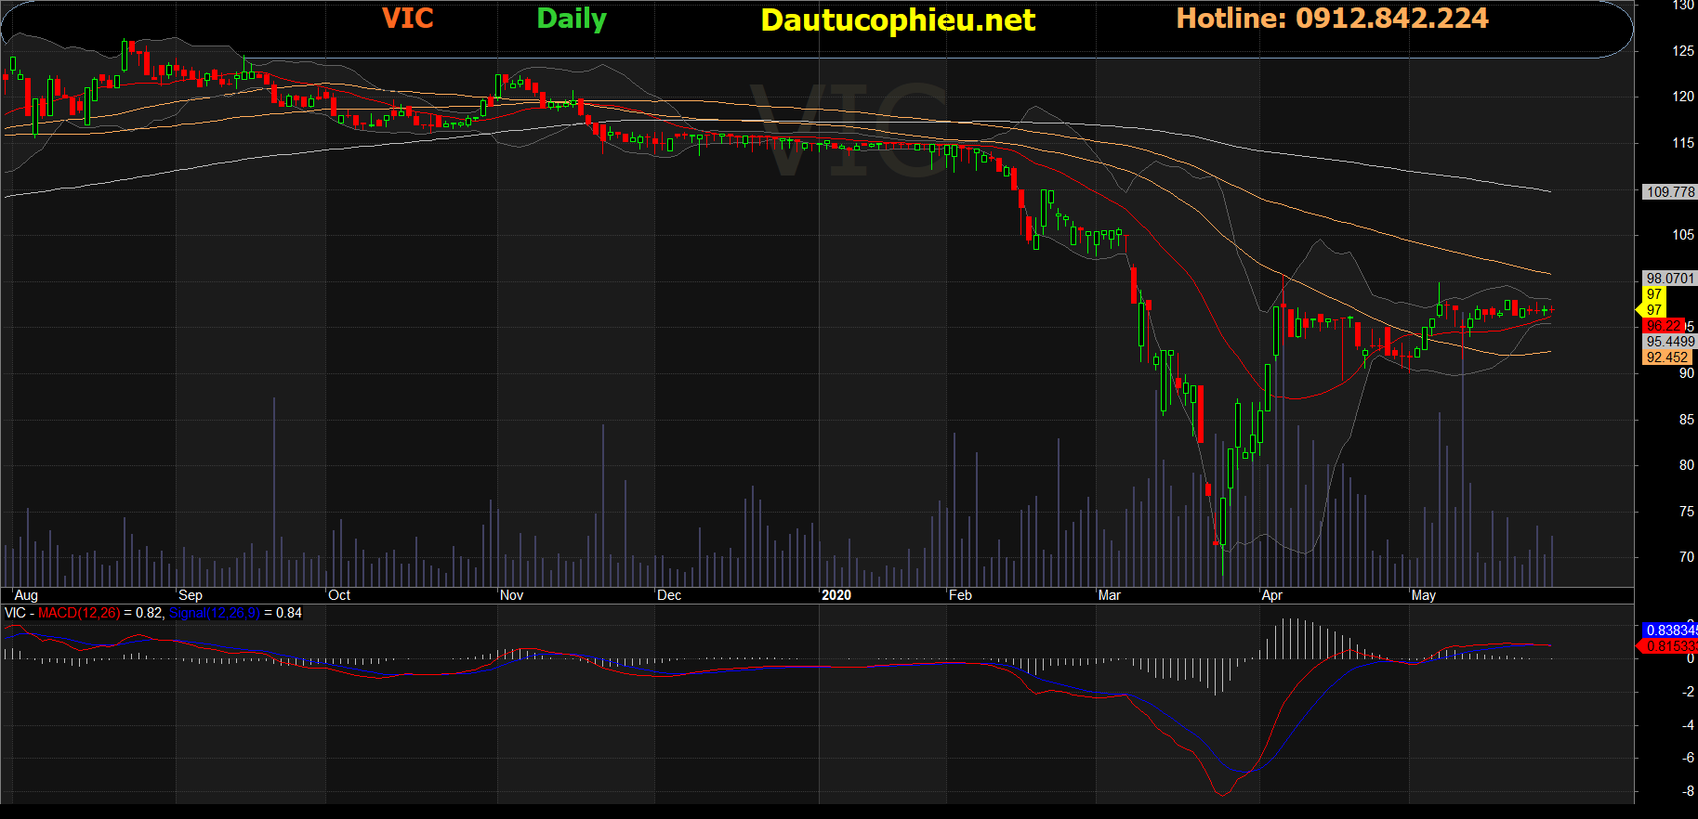1698x819 pixels.
Task: Select the May date axis label
Action: click(x=1423, y=595)
